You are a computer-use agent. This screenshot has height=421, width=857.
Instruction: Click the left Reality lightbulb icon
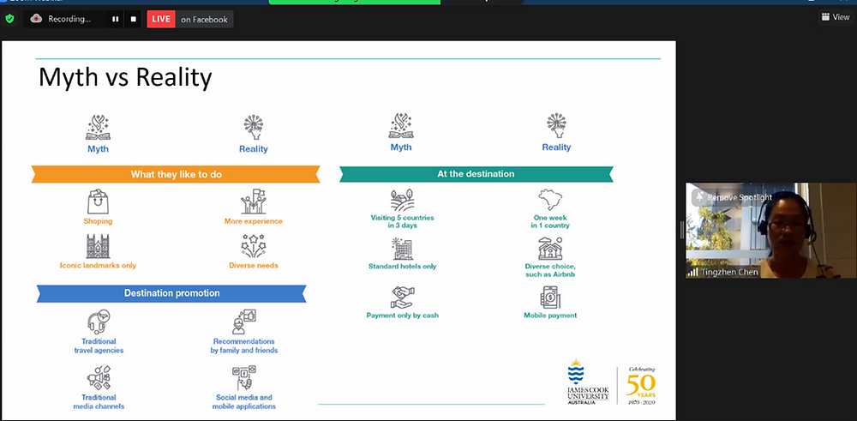(x=253, y=127)
